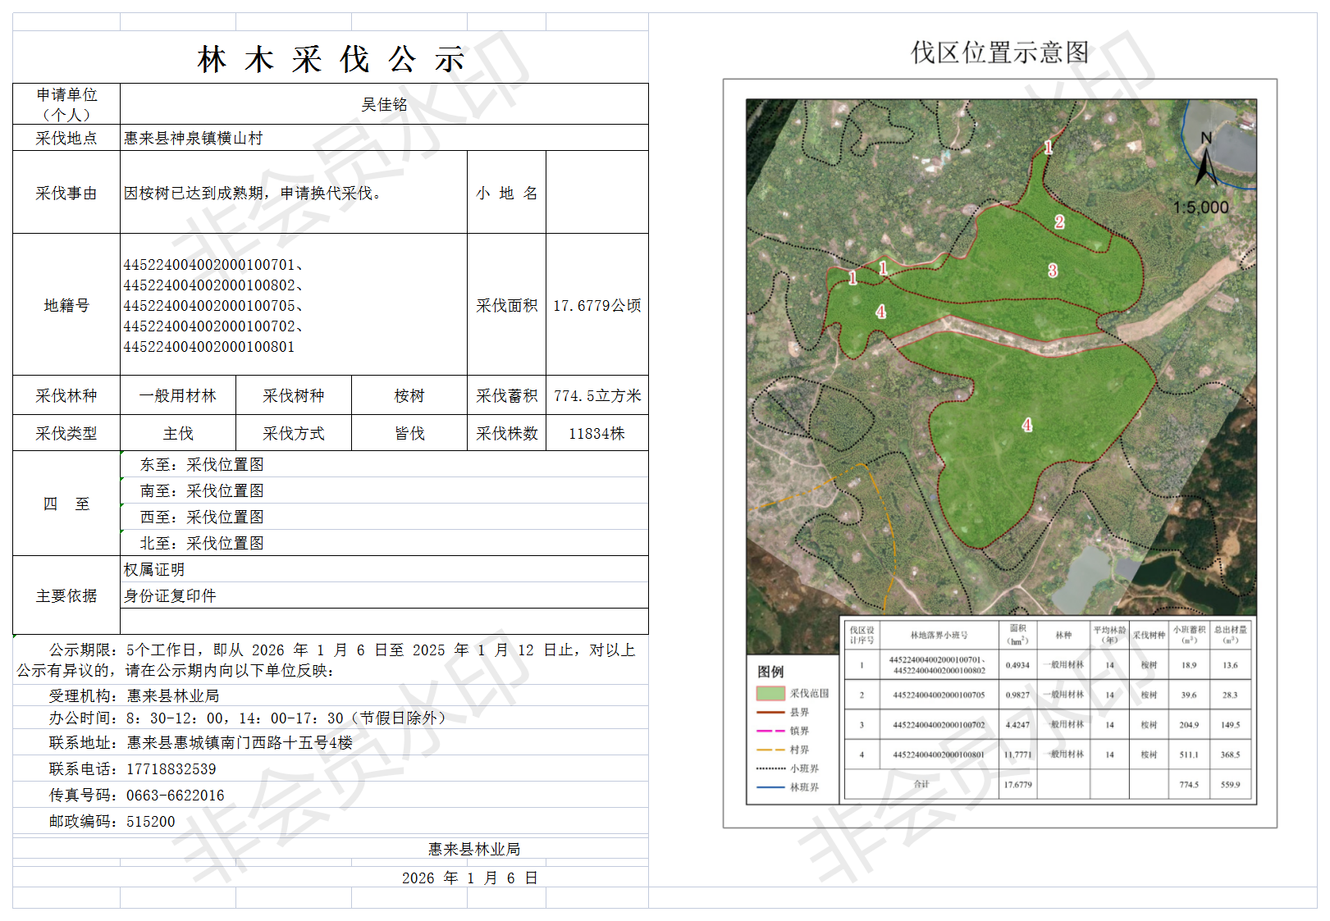Click the 权属证明 row under 主要依据

click(154, 569)
